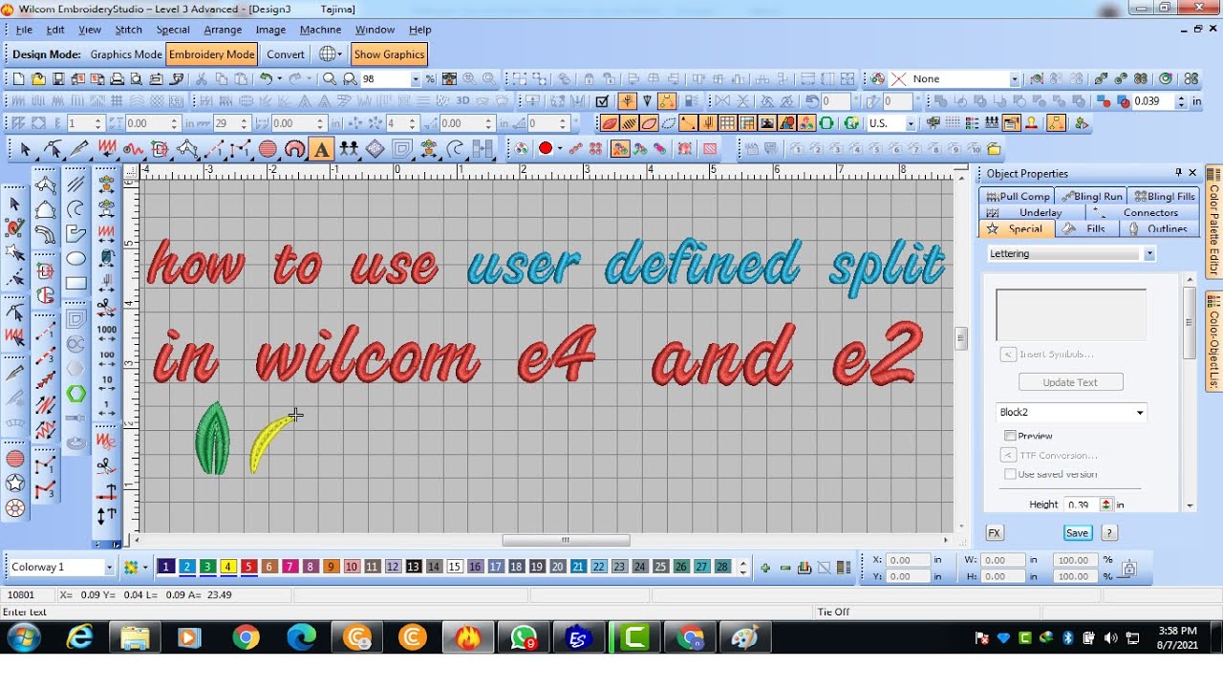1223x688 pixels.
Task: Open Google Chrome from the taskbar
Action: [x=246, y=636]
